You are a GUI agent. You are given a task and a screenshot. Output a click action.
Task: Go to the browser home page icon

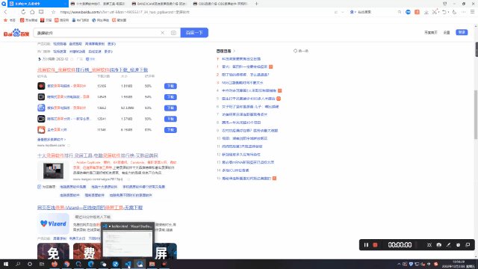click(32, 12)
